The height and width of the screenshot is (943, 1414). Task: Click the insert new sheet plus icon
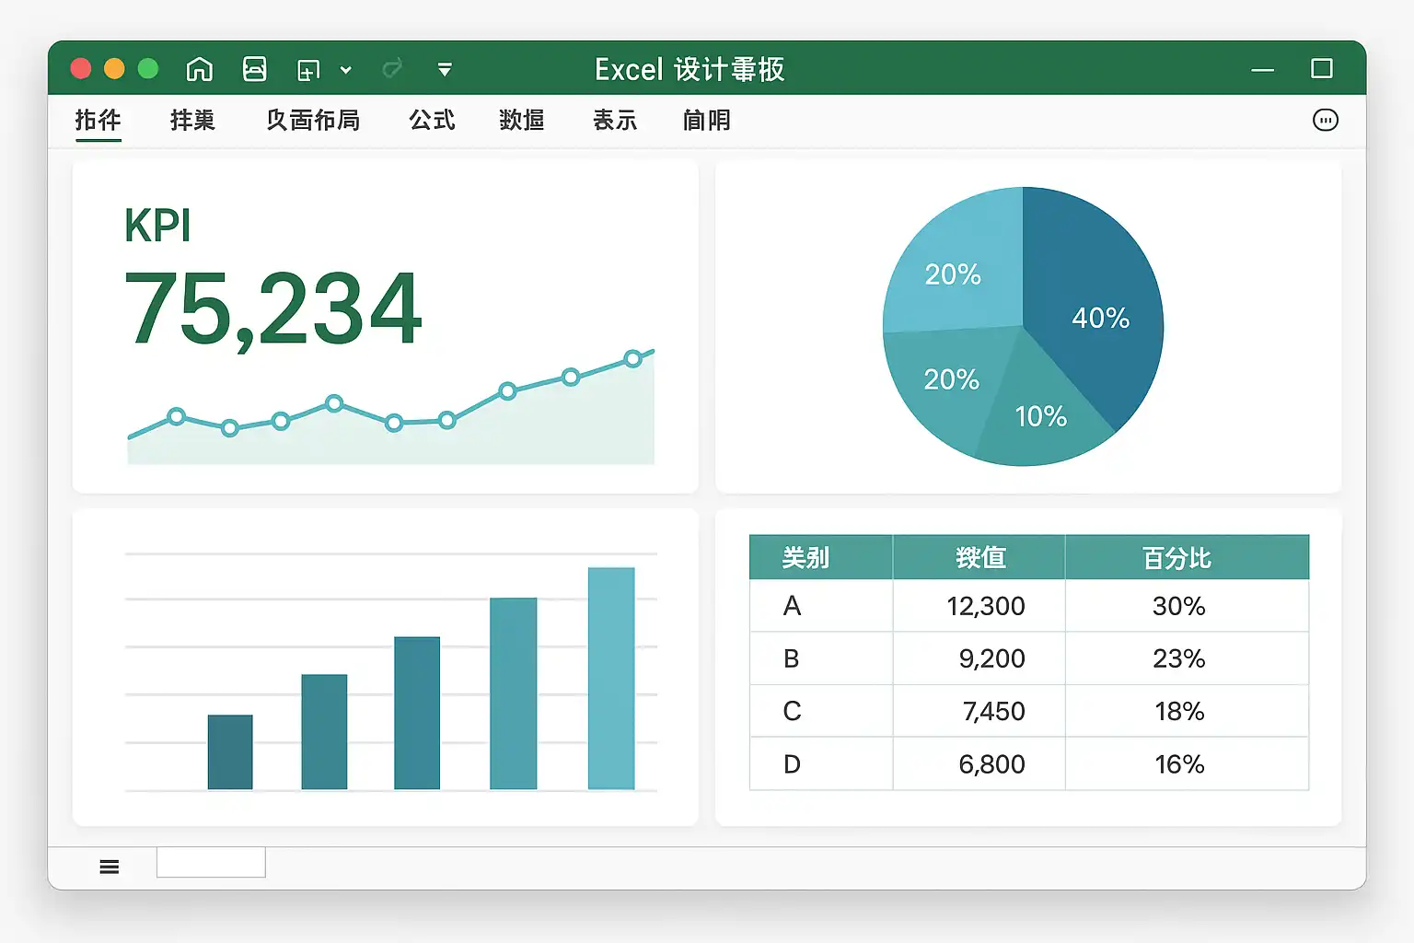308,70
